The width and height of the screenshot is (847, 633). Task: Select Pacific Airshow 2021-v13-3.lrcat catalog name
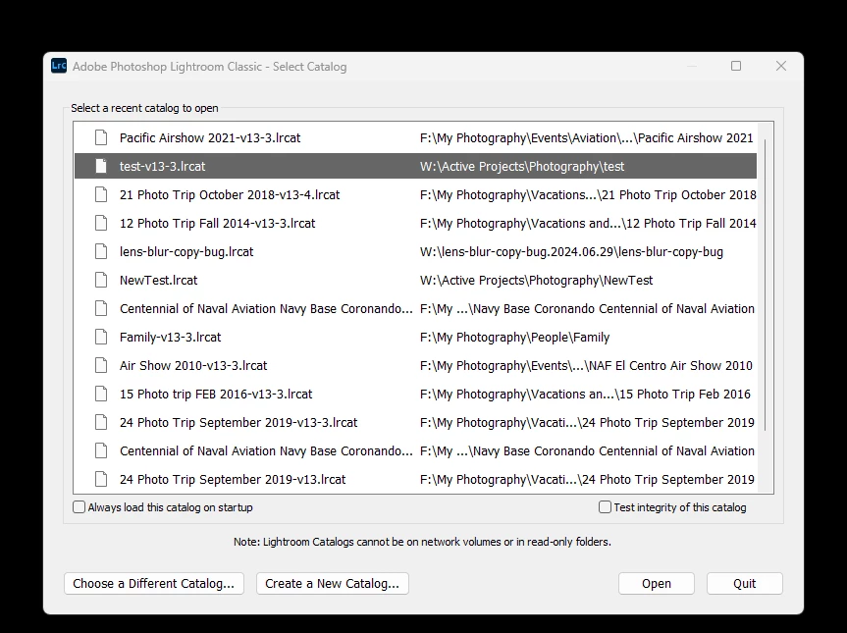210,137
